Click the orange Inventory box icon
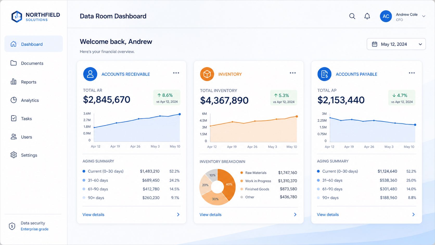This screenshot has height=245, width=435. (207, 74)
